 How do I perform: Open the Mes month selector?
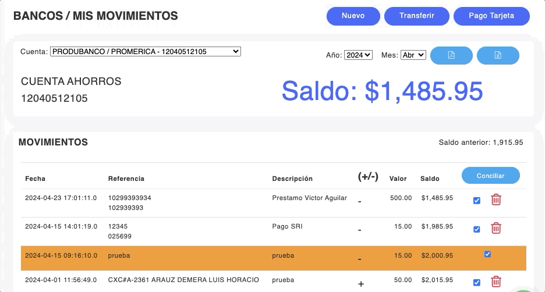point(413,55)
